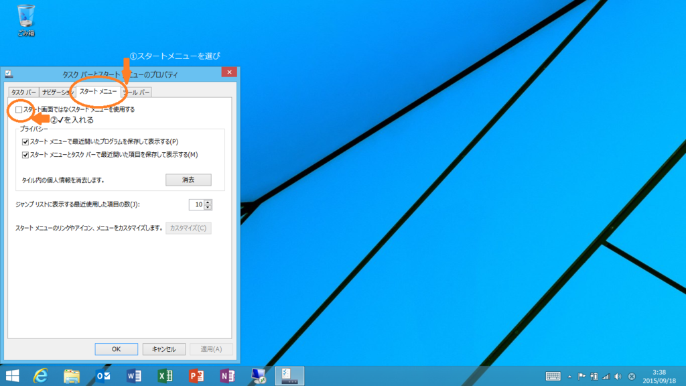Open Action Center flag icon
The image size is (686, 386).
tap(581, 377)
